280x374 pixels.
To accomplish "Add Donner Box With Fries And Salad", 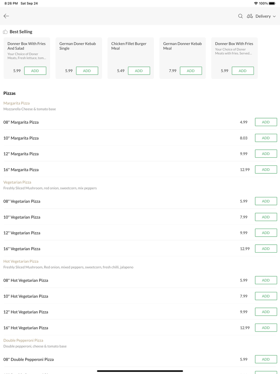I will click(35, 71).
